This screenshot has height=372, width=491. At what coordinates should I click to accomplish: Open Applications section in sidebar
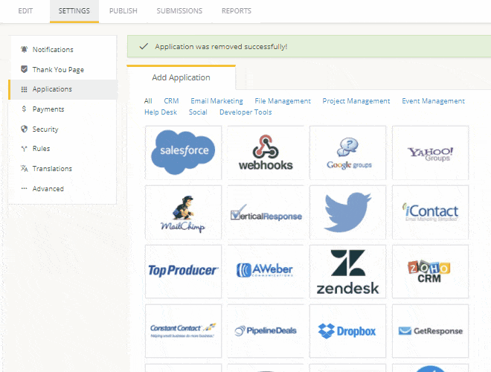click(62, 89)
